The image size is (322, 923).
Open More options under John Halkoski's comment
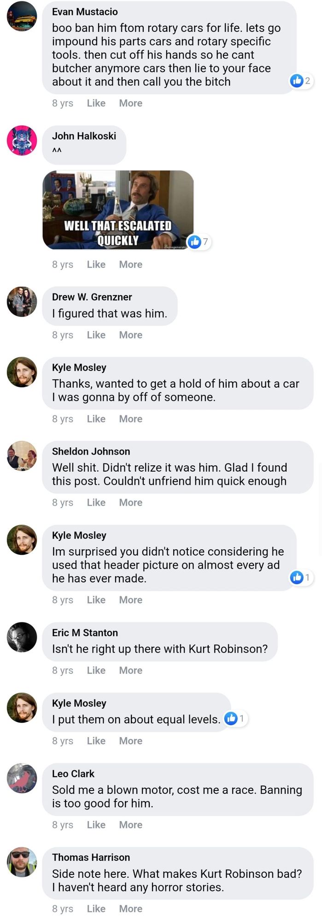[131, 264]
